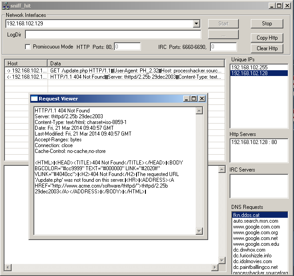294x276 pixels.
Task: Minimize the sniff_hit main window
Action: click(x=271, y=5)
